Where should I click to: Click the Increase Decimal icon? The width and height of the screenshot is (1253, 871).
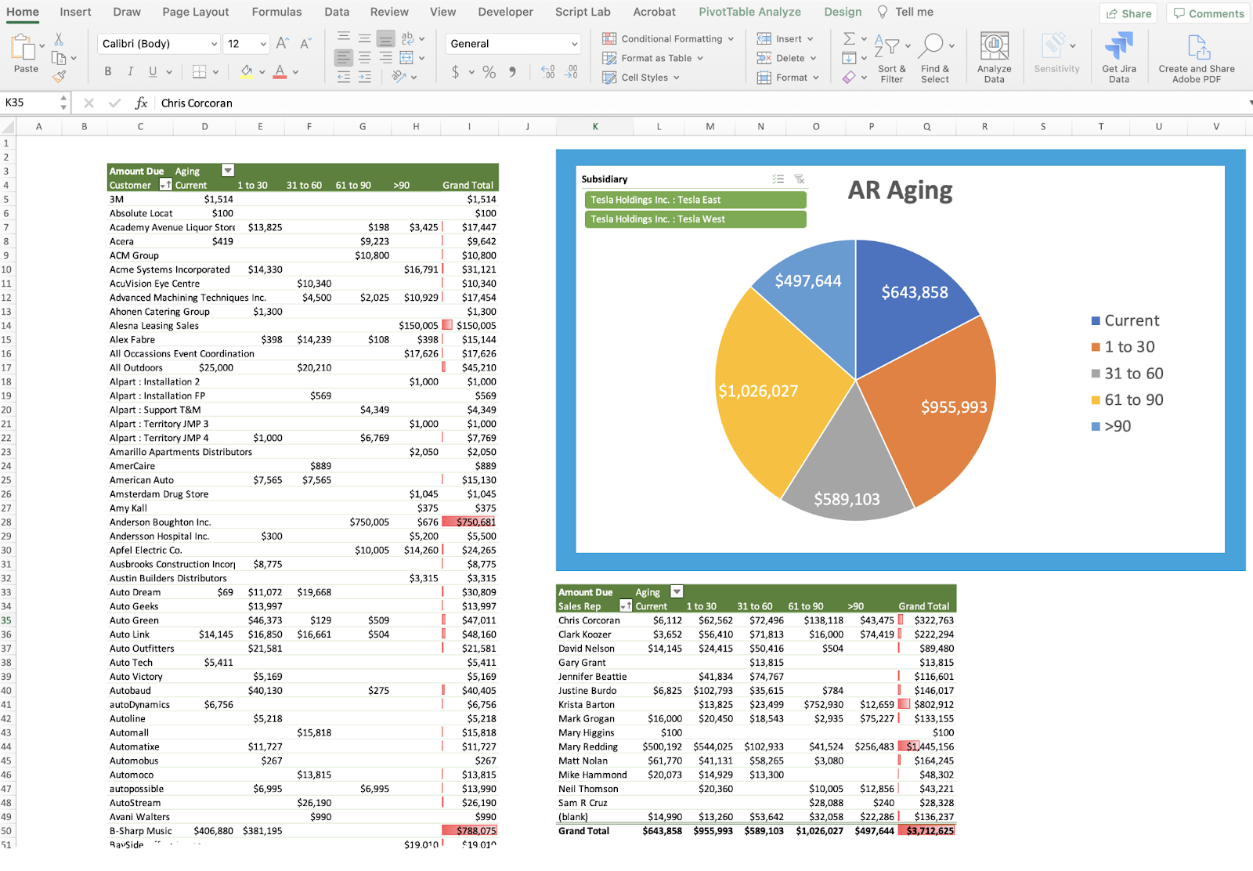pyautogui.click(x=548, y=72)
